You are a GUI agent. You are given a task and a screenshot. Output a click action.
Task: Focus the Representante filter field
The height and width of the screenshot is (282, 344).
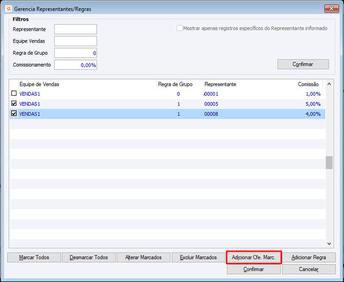click(75, 29)
